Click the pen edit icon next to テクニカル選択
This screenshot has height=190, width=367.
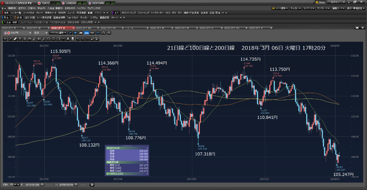pos(70,33)
